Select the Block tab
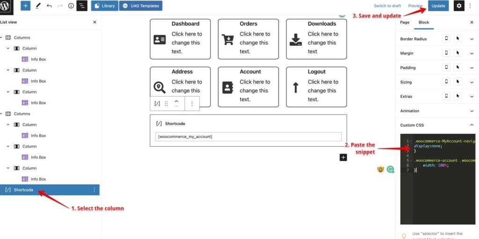Image resolution: width=479 pixels, height=239 pixels. tap(424, 22)
